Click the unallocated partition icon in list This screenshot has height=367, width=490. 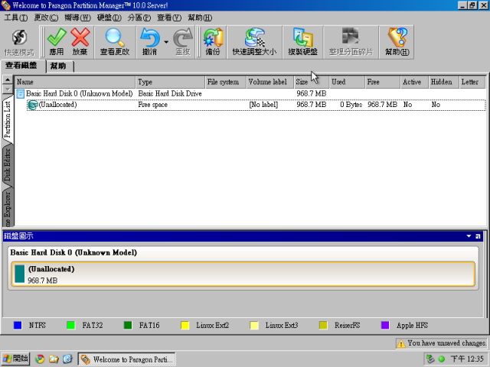click(x=32, y=105)
